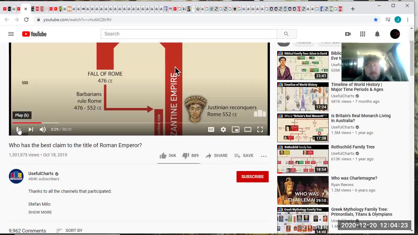The image size is (418, 235).
Task: Open Ryan Reeves channel link
Action: pyautogui.click(x=342, y=185)
